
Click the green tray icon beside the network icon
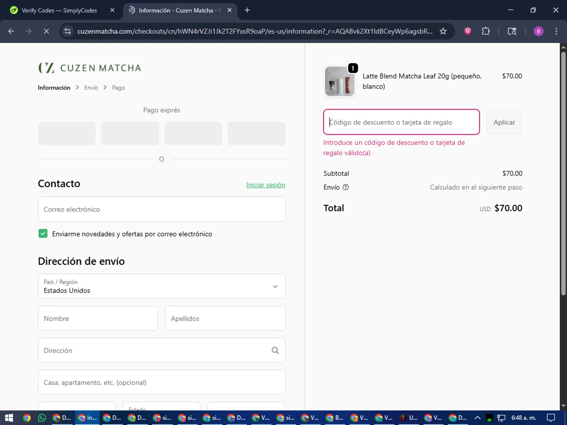(489, 417)
